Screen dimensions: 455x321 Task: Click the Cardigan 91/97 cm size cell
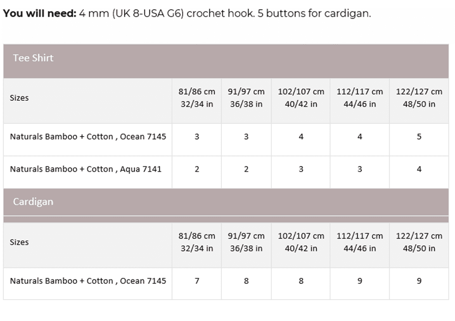[x=246, y=242]
